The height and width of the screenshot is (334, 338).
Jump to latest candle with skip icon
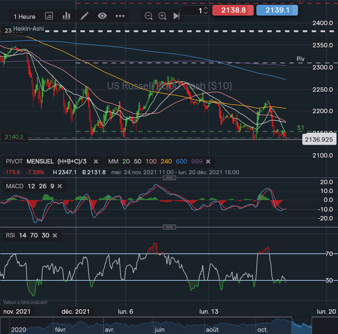tap(176, 16)
